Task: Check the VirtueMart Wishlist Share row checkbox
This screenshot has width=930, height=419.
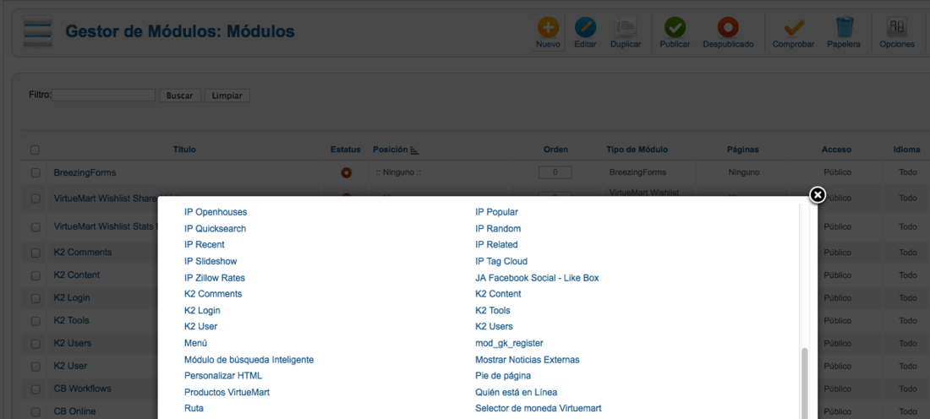Action: [36, 199]
